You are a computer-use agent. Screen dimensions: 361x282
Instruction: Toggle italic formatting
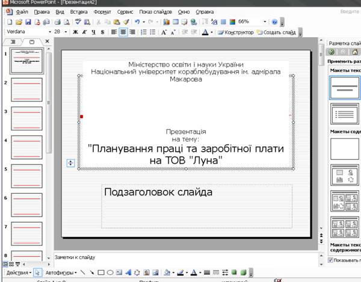click(x=84, y=32)
